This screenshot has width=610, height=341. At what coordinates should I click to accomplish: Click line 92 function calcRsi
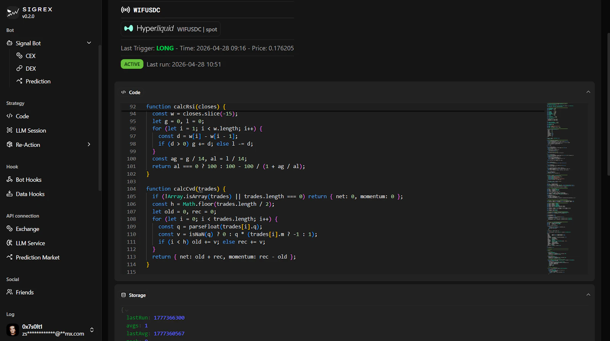coord(186,107)
